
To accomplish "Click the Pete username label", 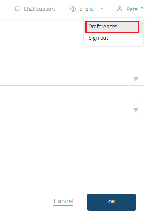I will [132, 9].
